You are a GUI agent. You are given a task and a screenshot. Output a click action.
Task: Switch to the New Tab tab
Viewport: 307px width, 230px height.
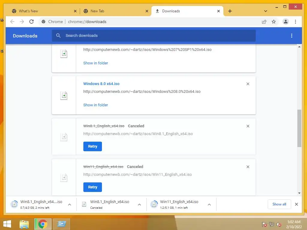click(x=115, y=11)
